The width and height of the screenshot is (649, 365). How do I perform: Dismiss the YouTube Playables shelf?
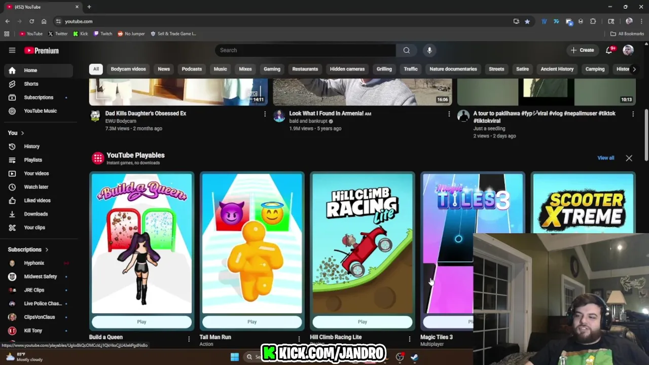click(629, 158)
